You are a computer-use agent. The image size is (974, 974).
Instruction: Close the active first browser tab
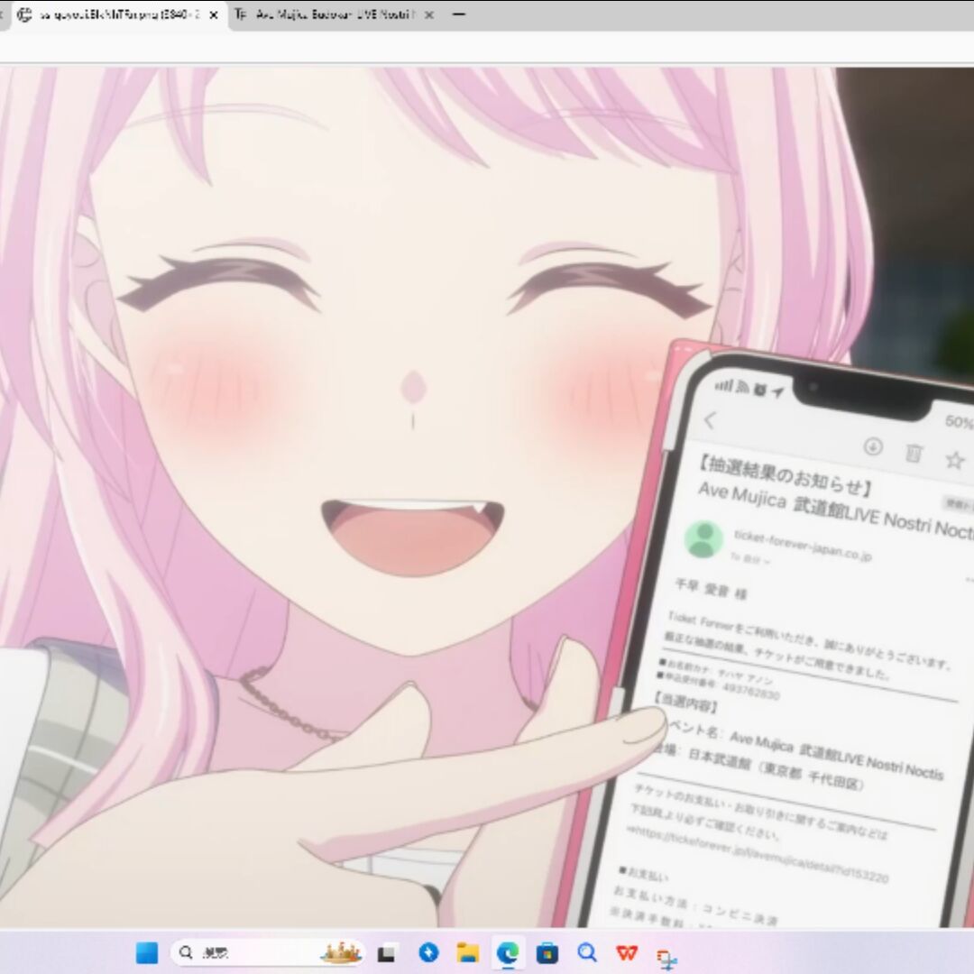tap(214, 15)
